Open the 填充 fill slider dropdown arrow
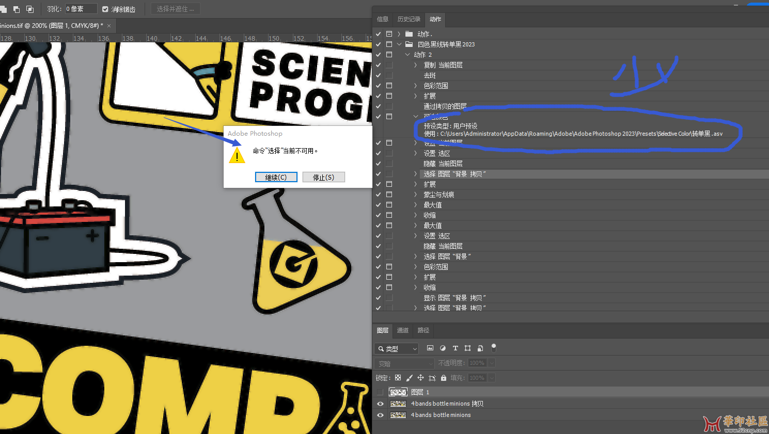Image resolution: width=769 pixels, height=434 pixels. tap(491, 378)
